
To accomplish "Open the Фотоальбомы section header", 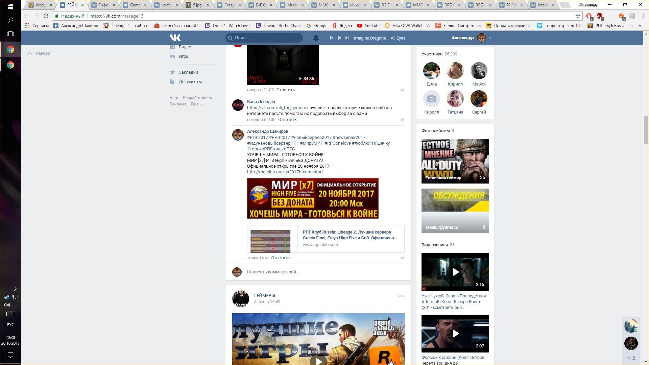I will 438,131.
